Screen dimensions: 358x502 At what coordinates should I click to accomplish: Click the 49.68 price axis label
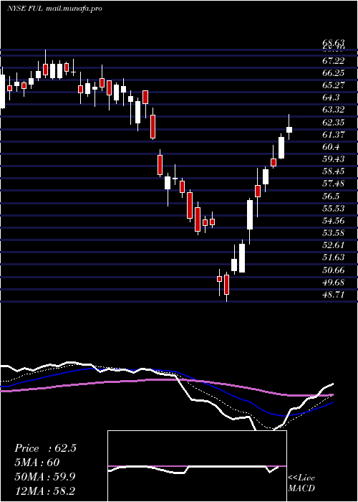pyautogui.click(x=334, y=283)
